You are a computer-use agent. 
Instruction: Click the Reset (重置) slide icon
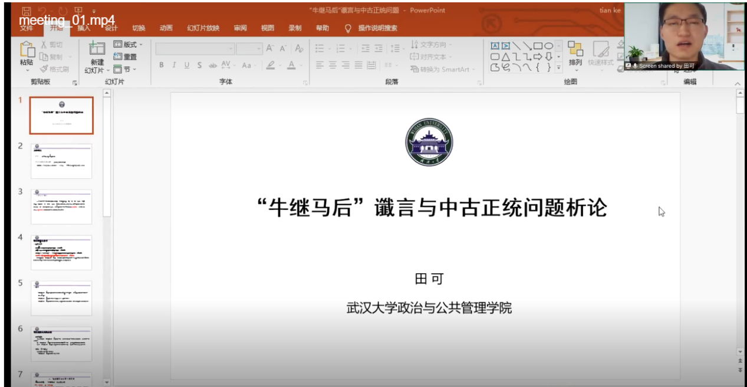[x=125, y=57]
